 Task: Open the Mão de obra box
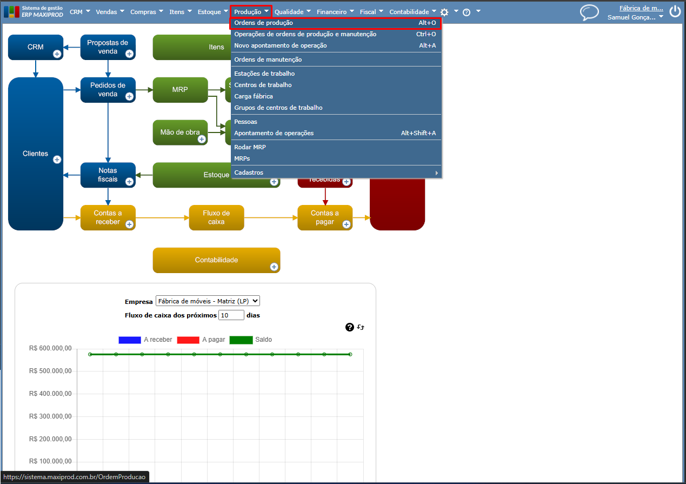click(x=180, y=132)
